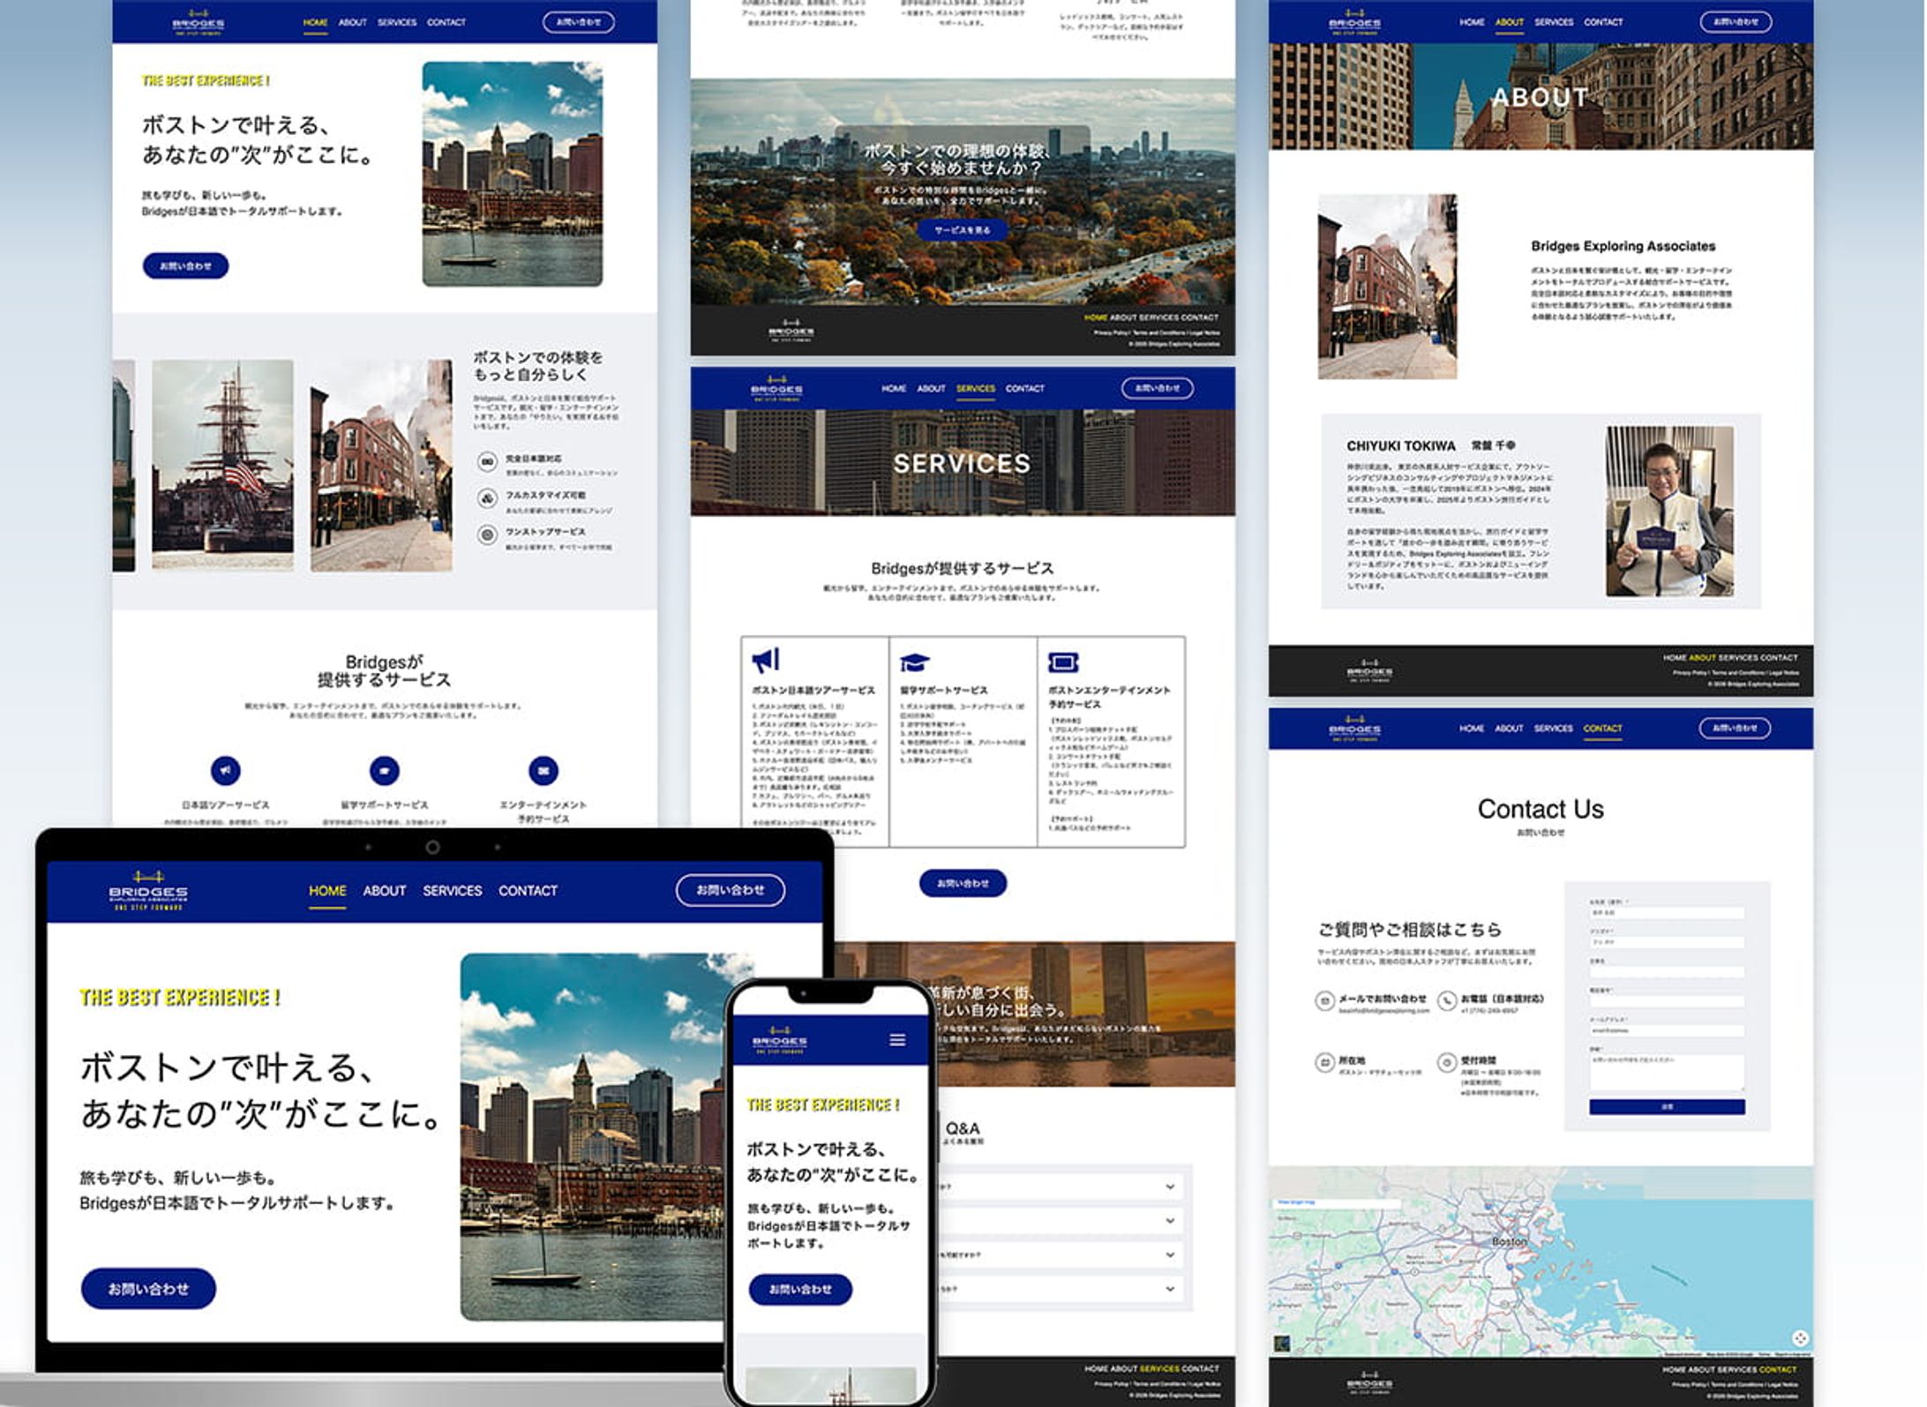Image resolution: width=1927 pixels, height=1407 pixels.
Task: Click graduation cap circle above 留学サポートサービス
Action: point(384,770)
